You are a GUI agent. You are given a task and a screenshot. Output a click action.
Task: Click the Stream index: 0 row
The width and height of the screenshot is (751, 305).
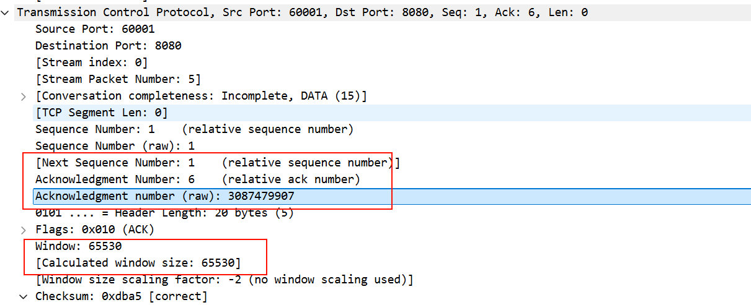(x=91, y=62)
